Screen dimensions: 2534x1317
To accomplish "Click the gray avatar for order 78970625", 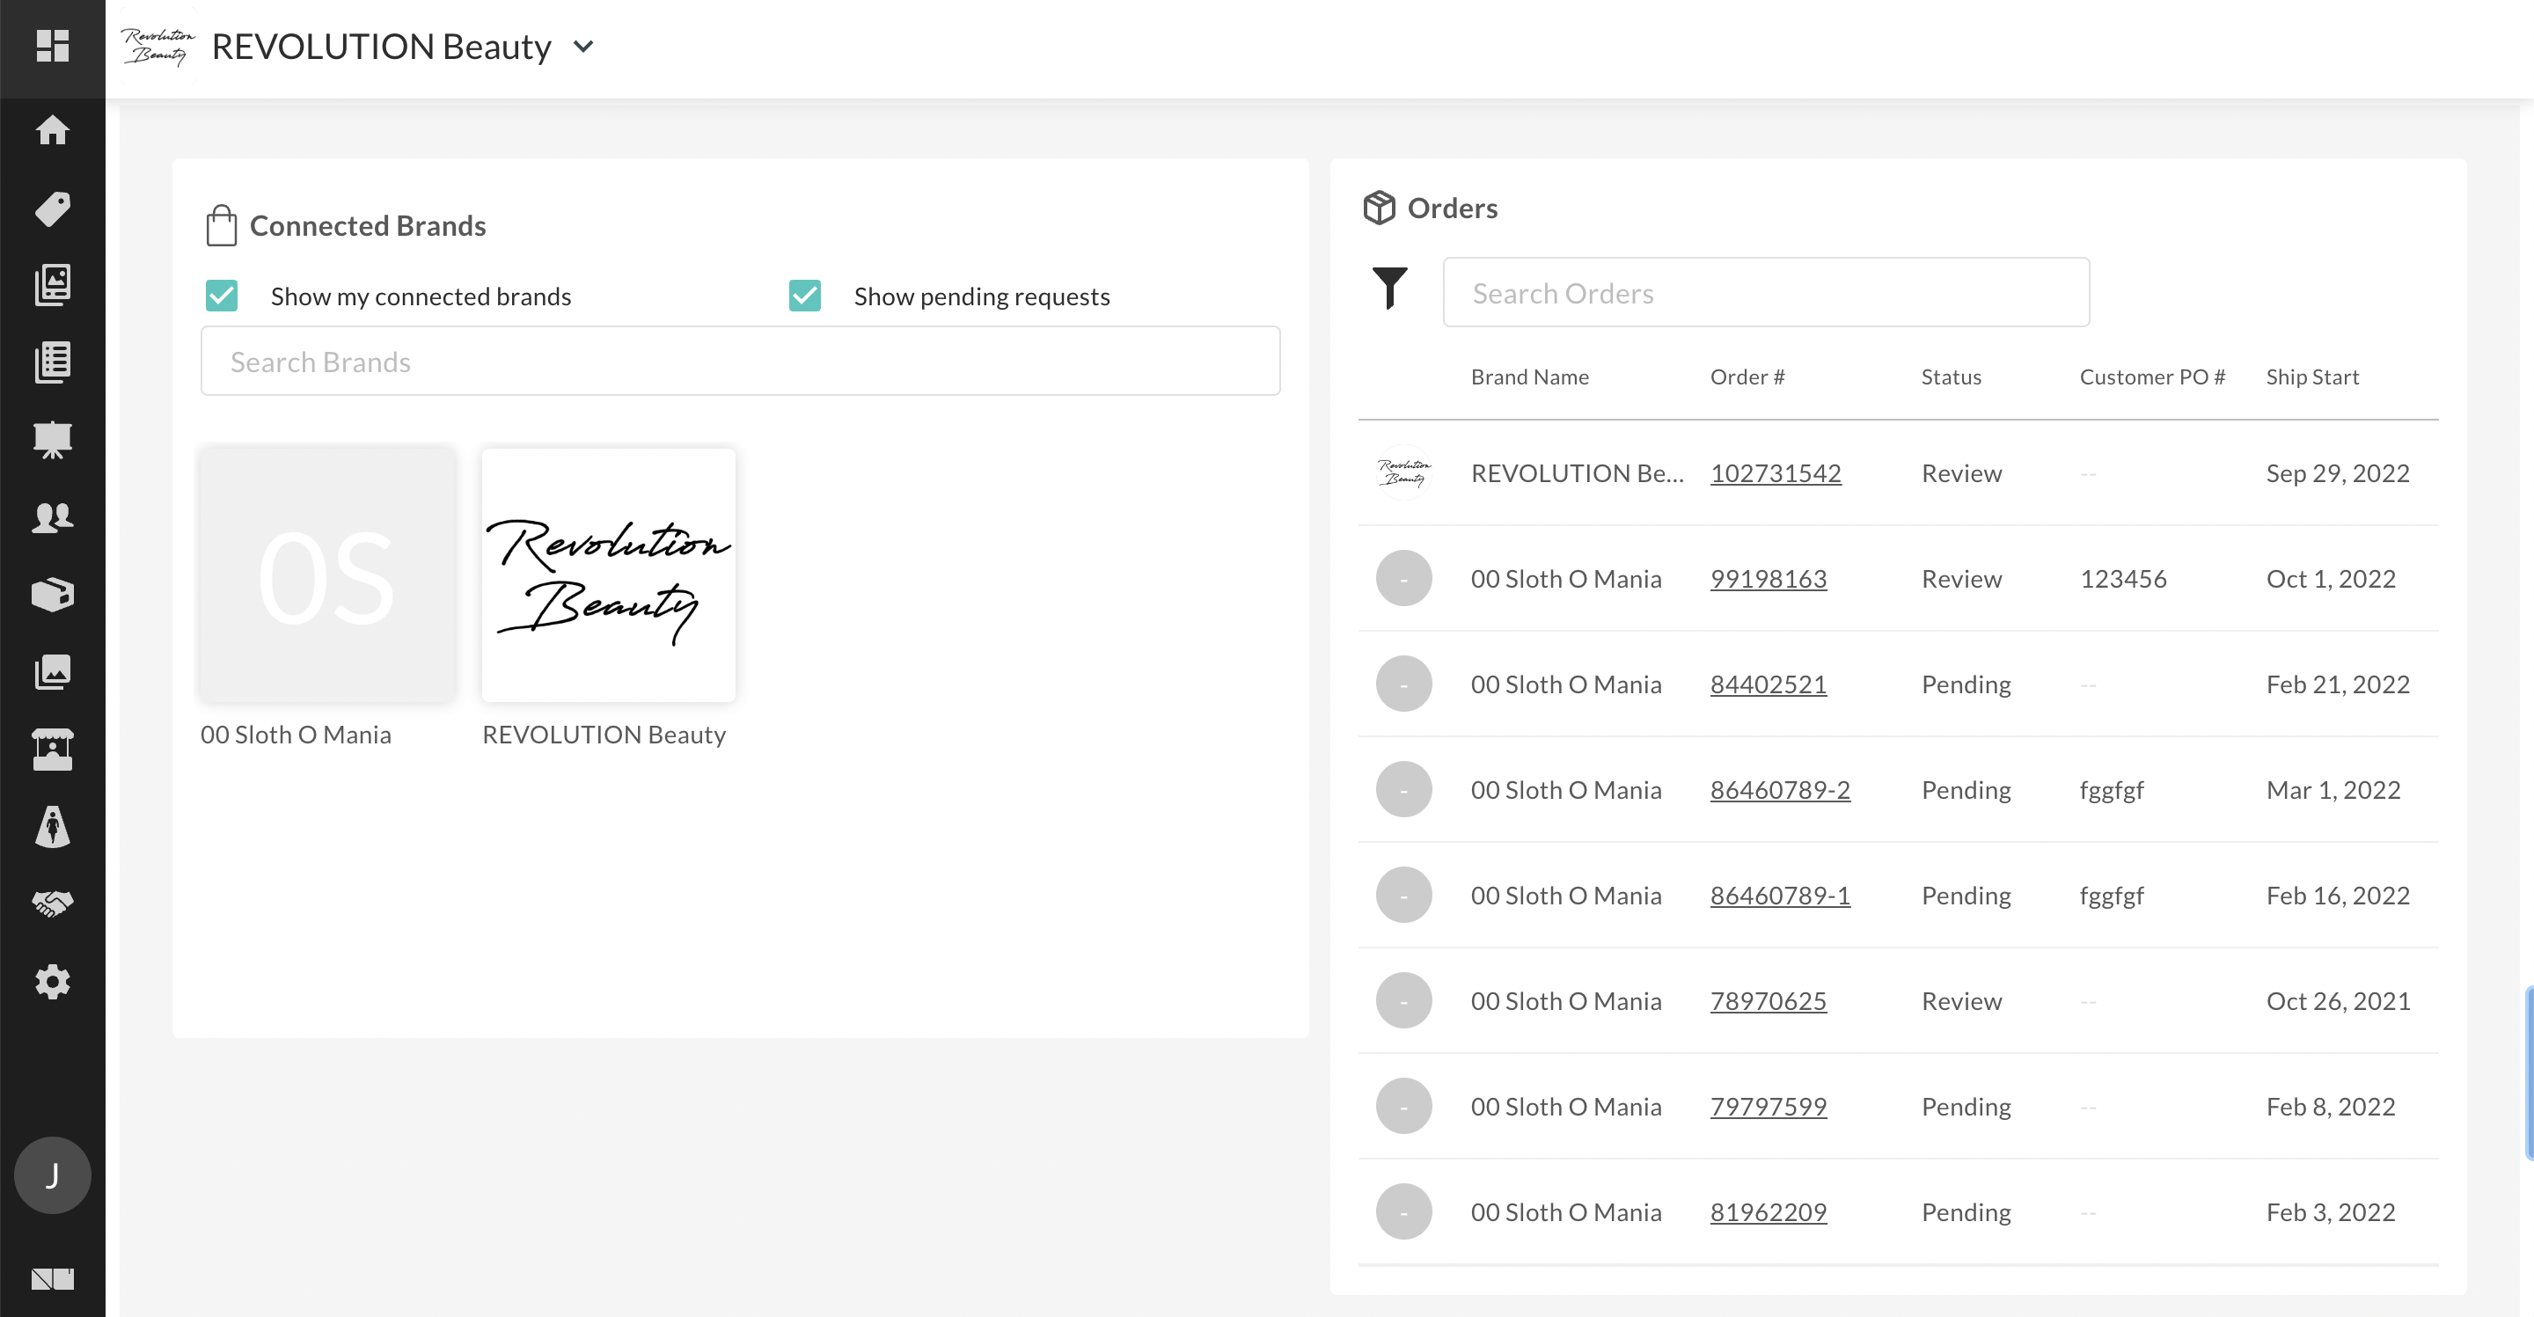I will tap(1402, 1000).
